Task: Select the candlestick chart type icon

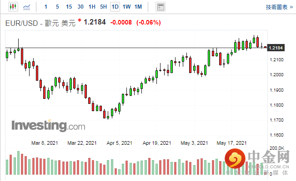Action: [x=13, y=7]
